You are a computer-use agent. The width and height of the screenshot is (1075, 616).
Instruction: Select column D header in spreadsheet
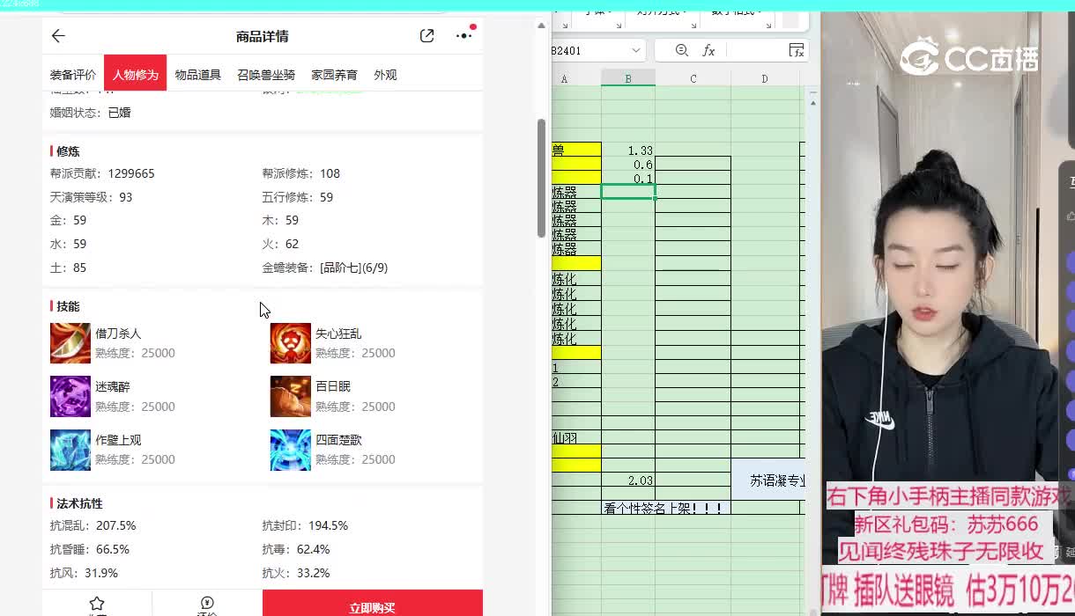click(x=765, y=78)
